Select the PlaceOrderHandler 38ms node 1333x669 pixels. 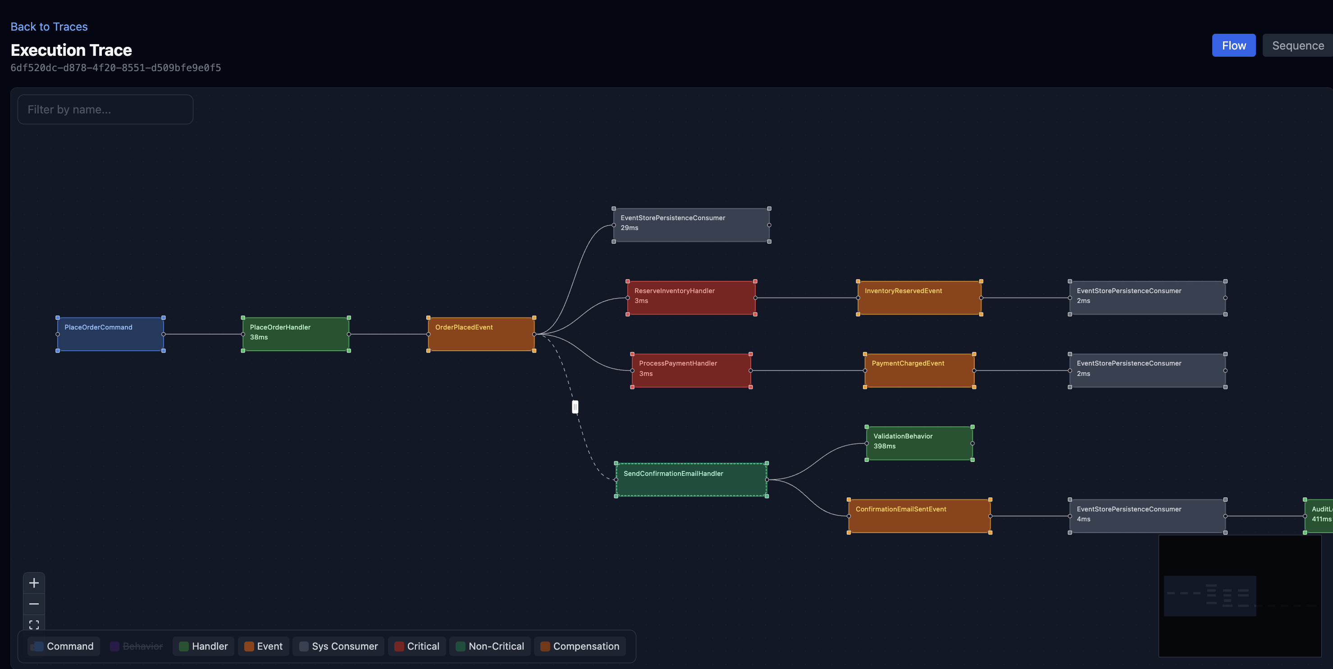click(x=296, y=334)
